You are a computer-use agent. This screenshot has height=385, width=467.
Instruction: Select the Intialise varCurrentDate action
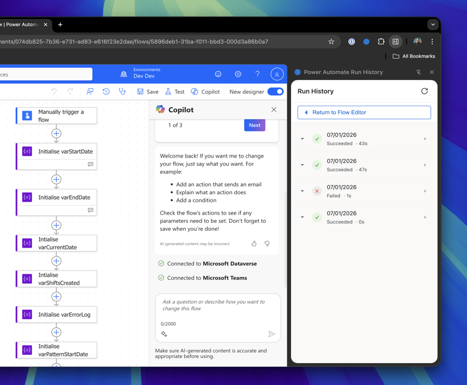[x=56, y=243]
